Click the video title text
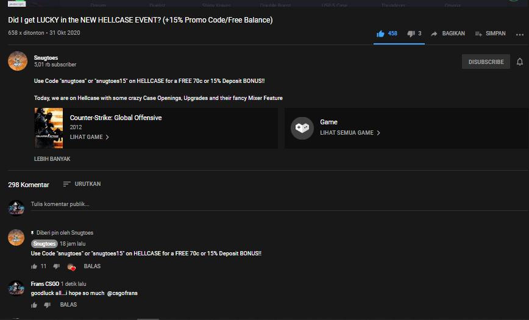 point(140,20)
